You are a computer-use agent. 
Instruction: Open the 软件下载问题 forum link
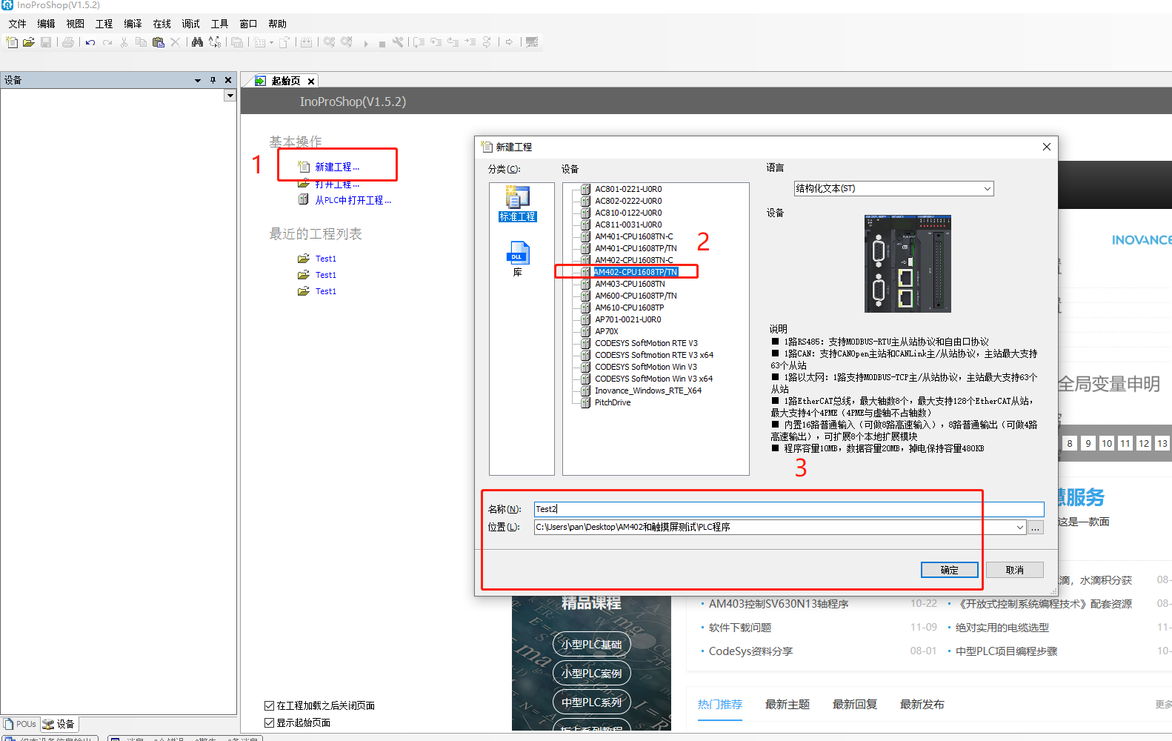(x=740, y=628)
